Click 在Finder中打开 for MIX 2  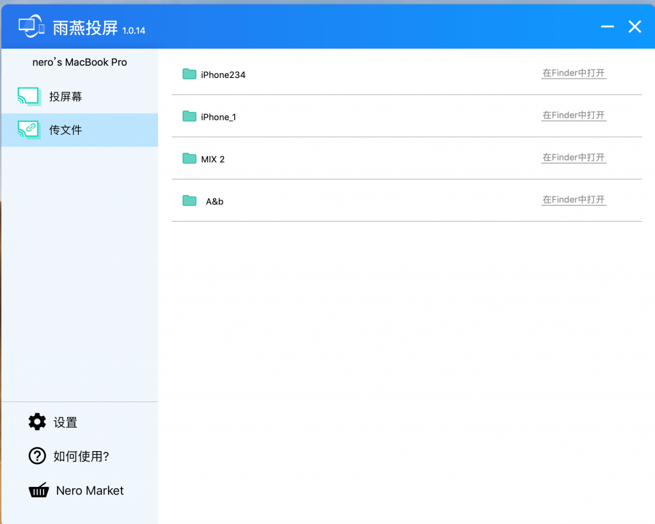coord(573,158)
